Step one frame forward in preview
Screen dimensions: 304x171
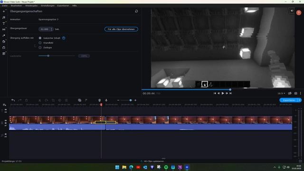pos(227,93)
